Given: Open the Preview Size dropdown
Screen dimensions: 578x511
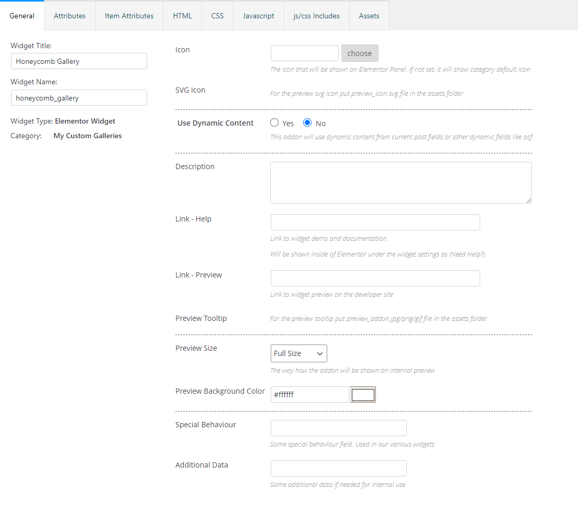Looking at the screenshot, I should click(x=298, y=353).
